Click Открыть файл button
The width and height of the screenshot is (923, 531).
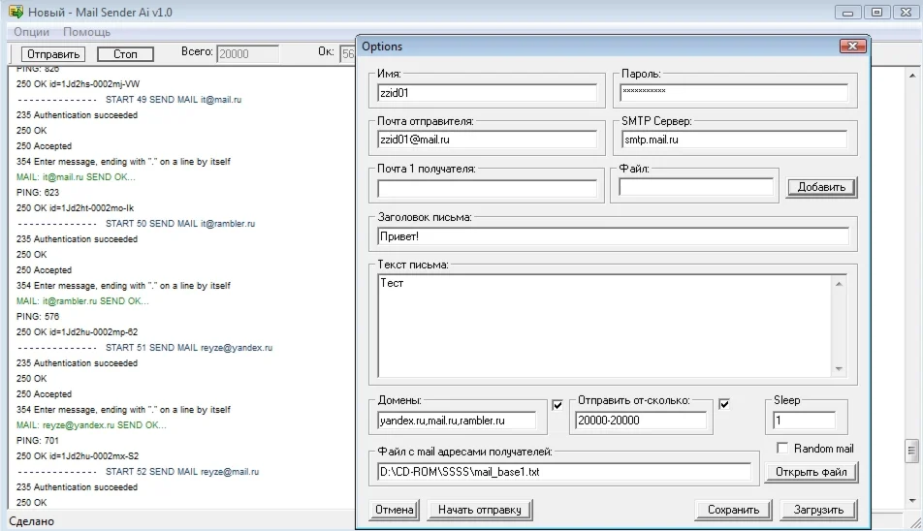(x=812, y=473)
